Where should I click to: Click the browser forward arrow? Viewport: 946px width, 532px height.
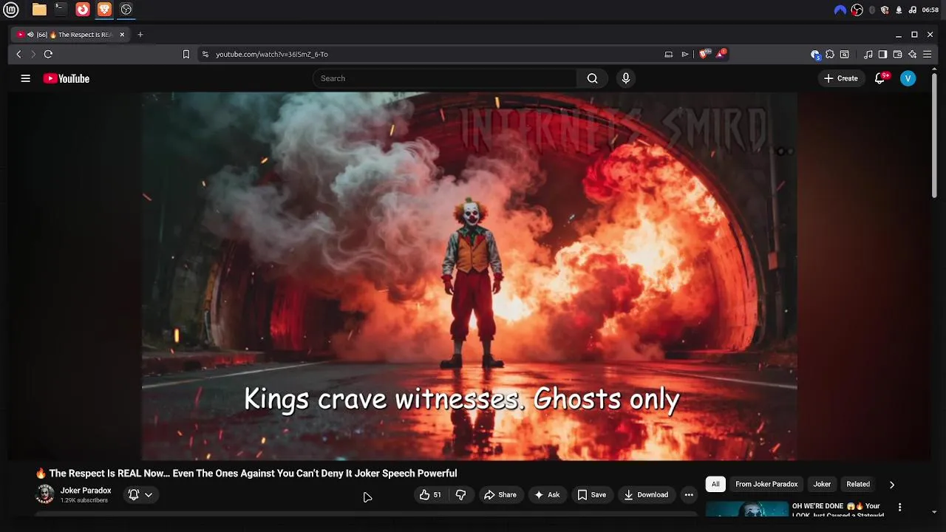[x=33, y=54]
